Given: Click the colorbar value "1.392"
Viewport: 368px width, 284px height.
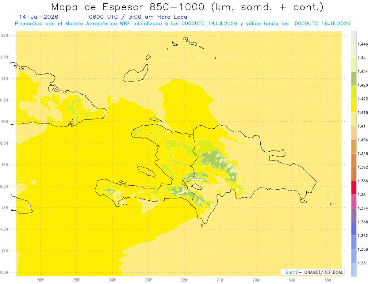Looking at the screenshot, I should point(363,167).
